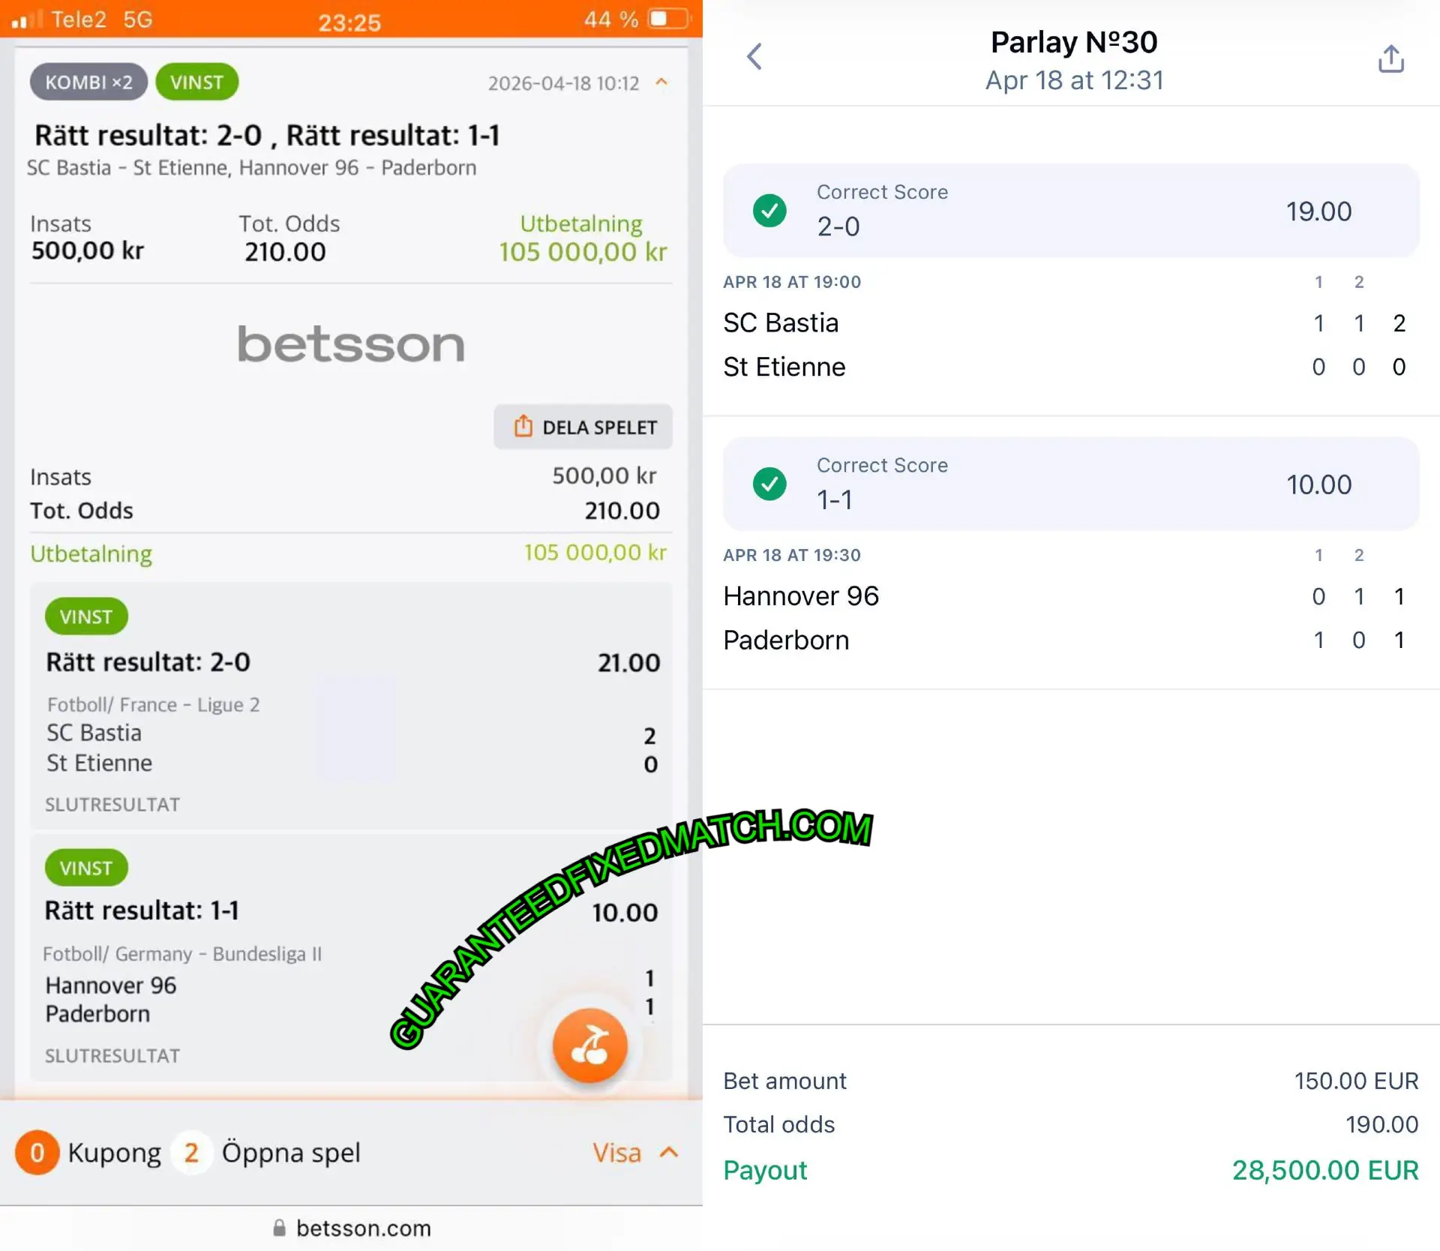Tap the green check for Correct Score 1-1
Image resolution: width=1440 pixels, height=1251 pixels.
[x=769, y=484]
